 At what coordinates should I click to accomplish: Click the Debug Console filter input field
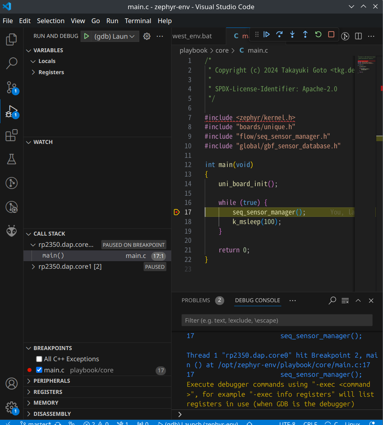point(277,320)
